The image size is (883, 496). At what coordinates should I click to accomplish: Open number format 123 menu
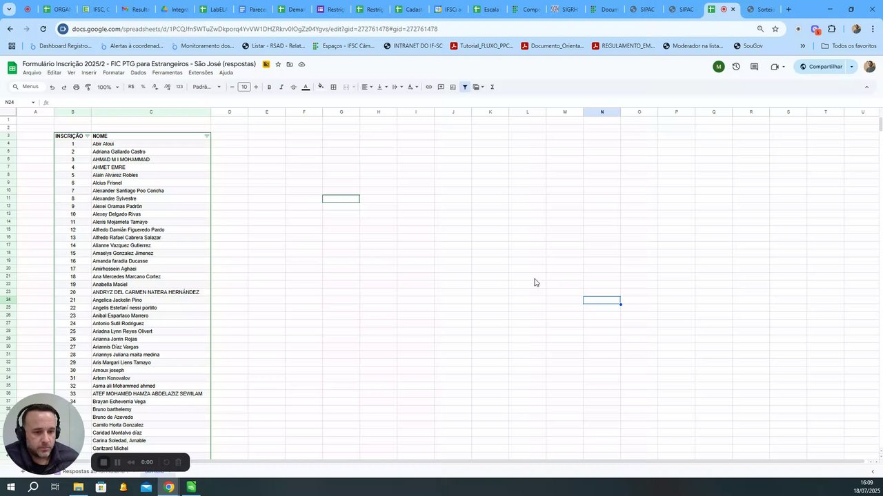[179, 87]
